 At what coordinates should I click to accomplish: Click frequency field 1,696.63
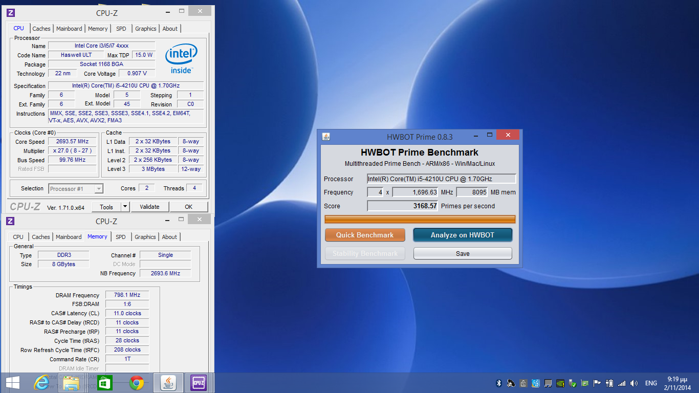pos(416,192)
